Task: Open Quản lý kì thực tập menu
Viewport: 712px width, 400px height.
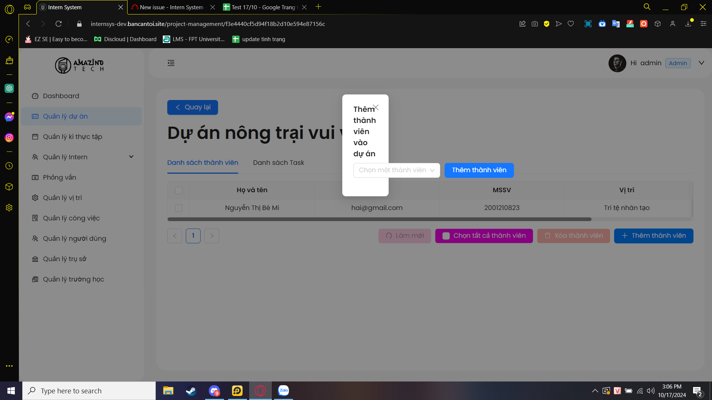Action: click(72, 137)
